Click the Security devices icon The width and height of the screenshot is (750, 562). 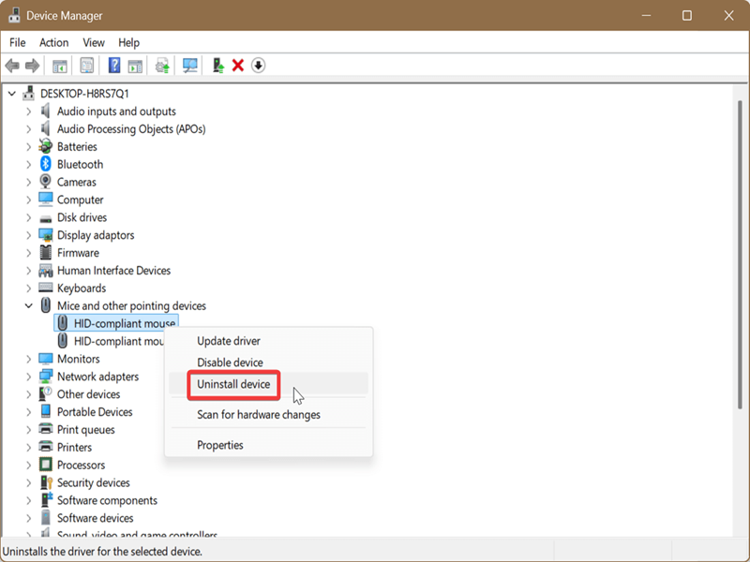click(46, 482)
